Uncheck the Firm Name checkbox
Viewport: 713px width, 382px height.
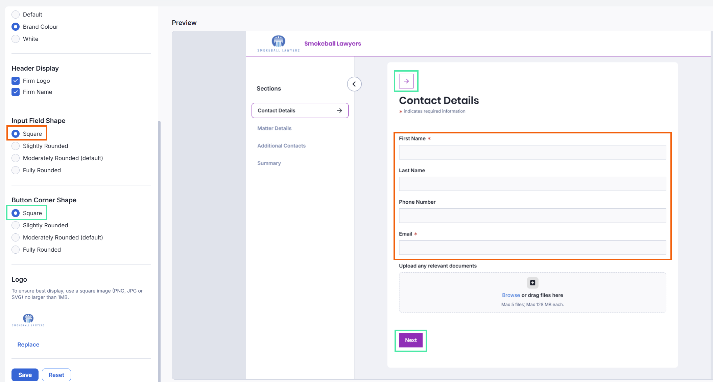[16, 92]
